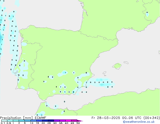The image size is (160, 124).
Task: Click the 35–40 mm legend swatch
Action: point(62,121)
